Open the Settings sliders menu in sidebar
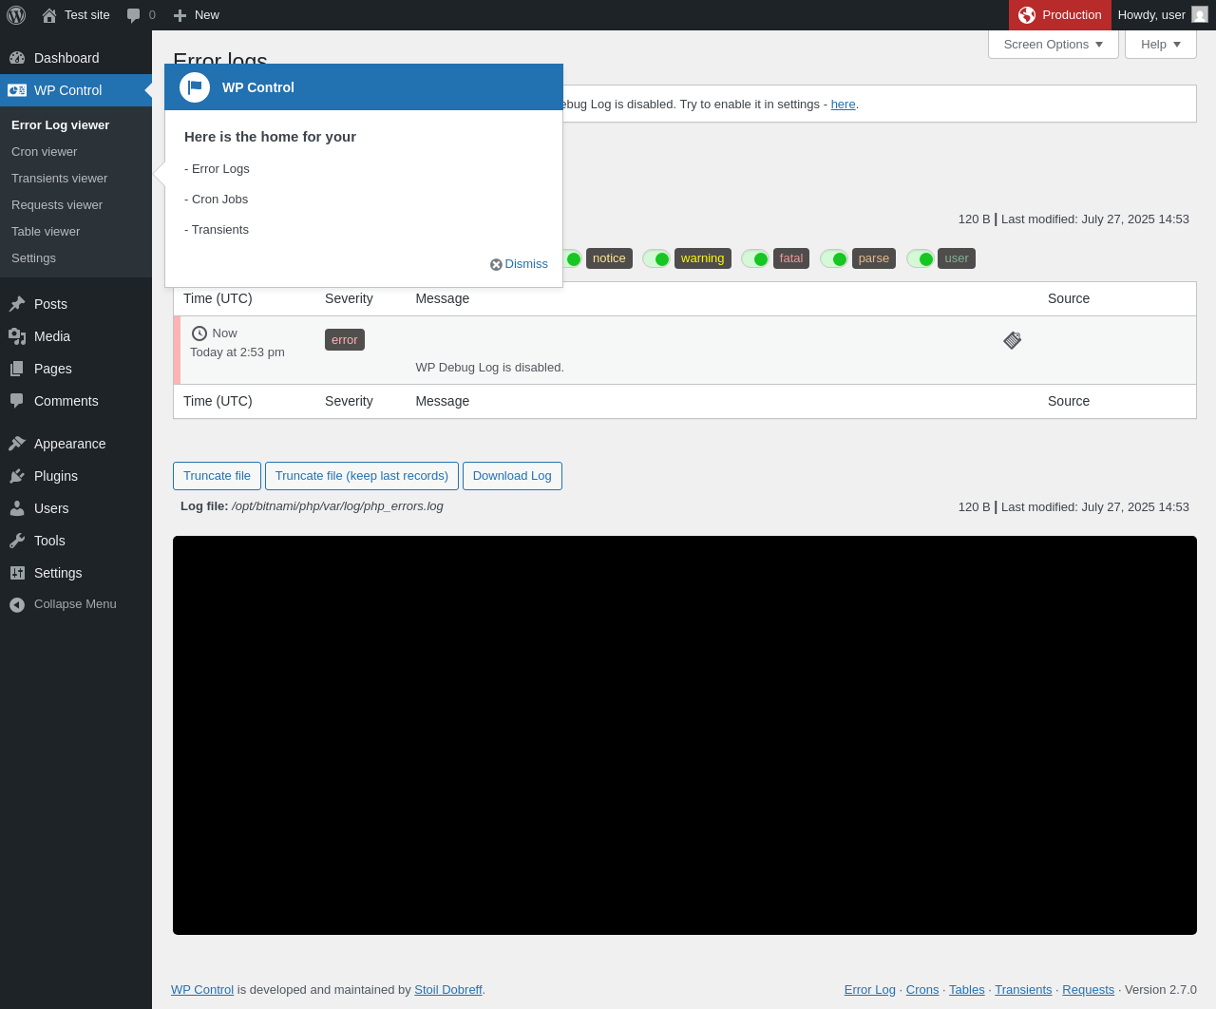 coord(76,573)
